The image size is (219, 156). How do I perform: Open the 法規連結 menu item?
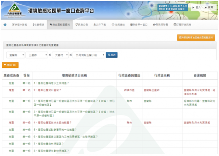[x=118, y=25]
